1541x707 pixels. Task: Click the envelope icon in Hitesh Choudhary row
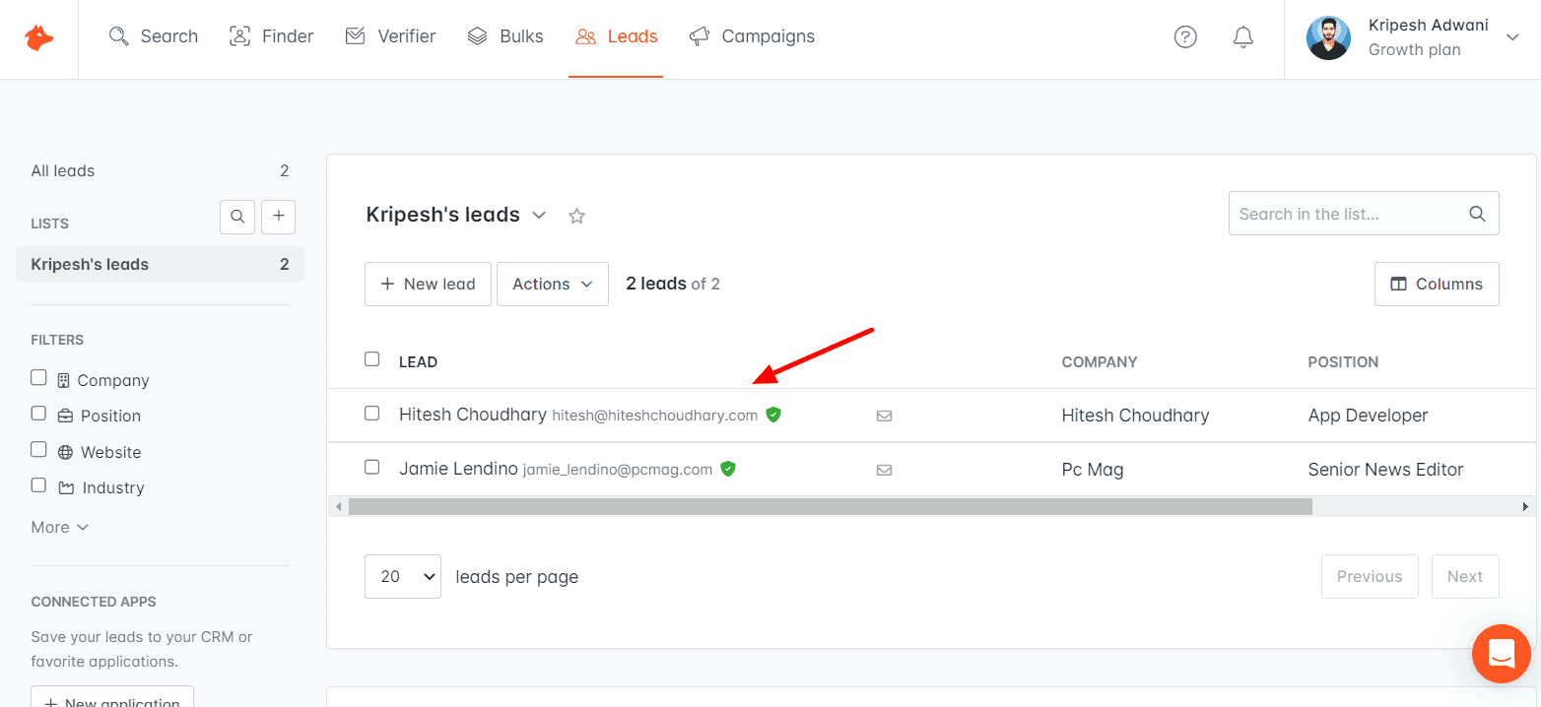(x=884, y=416)
